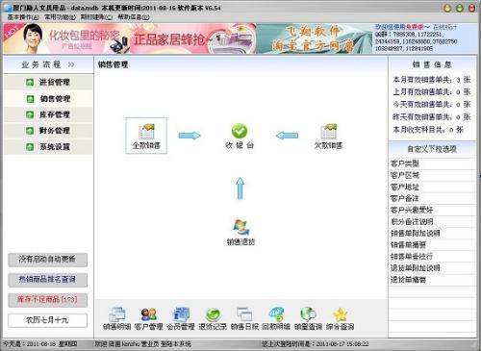Click the 本月有效销售单共 3 张 line
This screenshot has height=351, width=481.
pos(432,80)
